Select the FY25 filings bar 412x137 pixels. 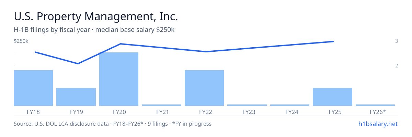[x=332, y=97]
